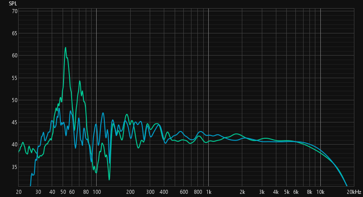Select the 5k frequency axis label
Image resolution: width=363 pixels, height=197 pixels.
[x=287, y=192]
